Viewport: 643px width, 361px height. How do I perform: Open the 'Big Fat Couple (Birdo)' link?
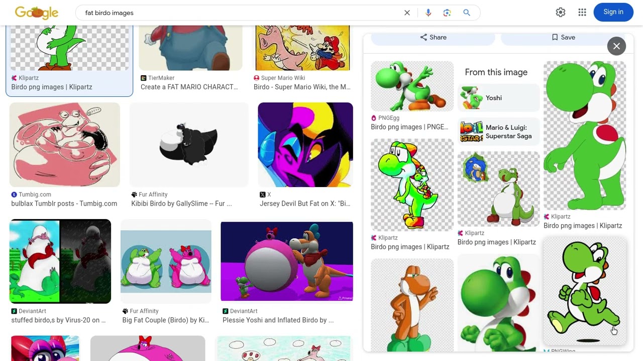pyautogui.click(x=166, y=320)
